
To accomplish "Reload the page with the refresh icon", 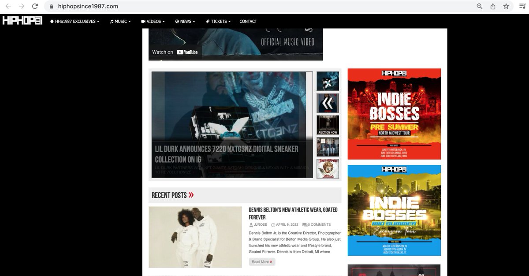I will pyautogui.click(x=35, y=7).
